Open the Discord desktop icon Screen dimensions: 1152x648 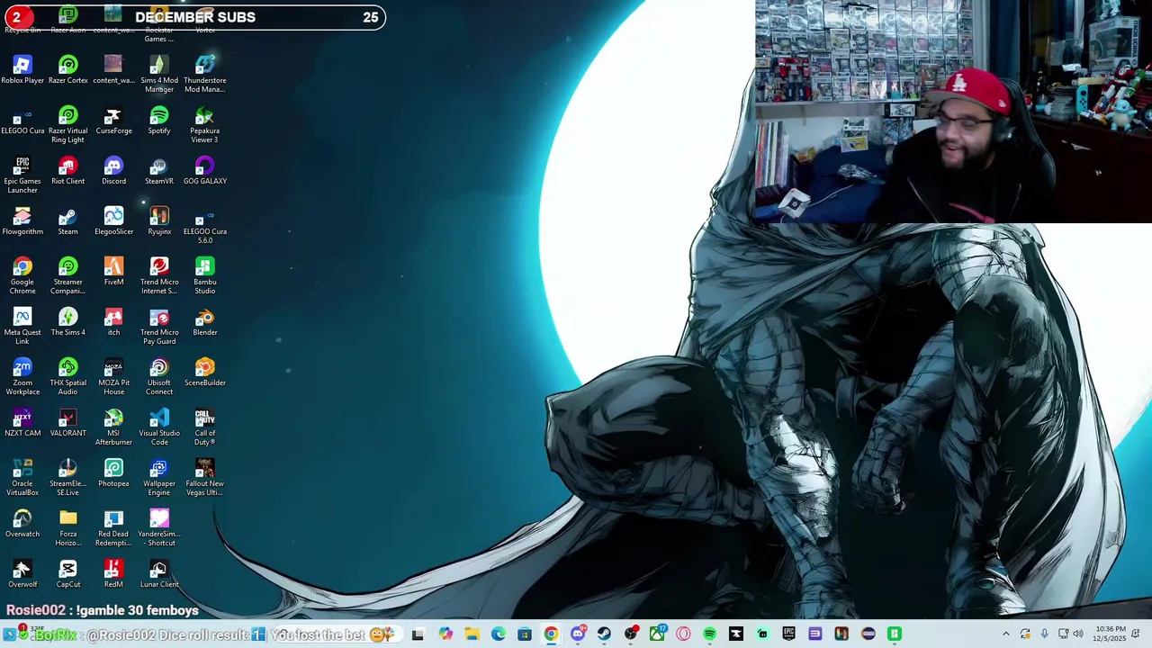(113, 171)
